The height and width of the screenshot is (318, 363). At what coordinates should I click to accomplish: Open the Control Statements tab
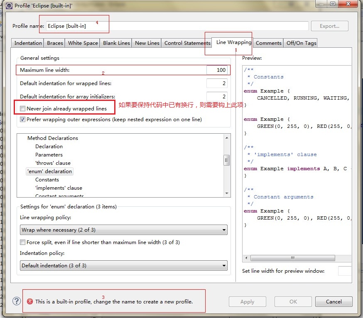(x=187, y=43)
